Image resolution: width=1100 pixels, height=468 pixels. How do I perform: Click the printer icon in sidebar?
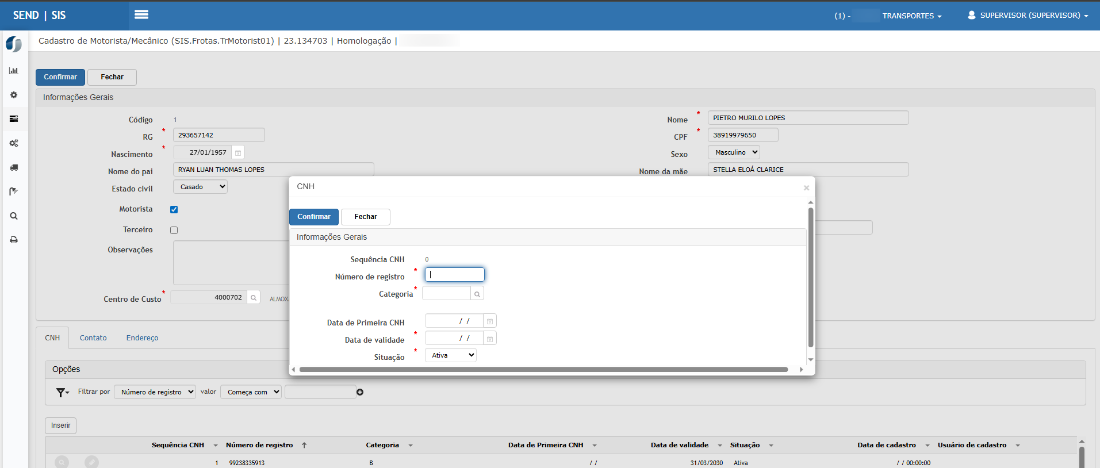pyautogui.click(x=14, y=240)
